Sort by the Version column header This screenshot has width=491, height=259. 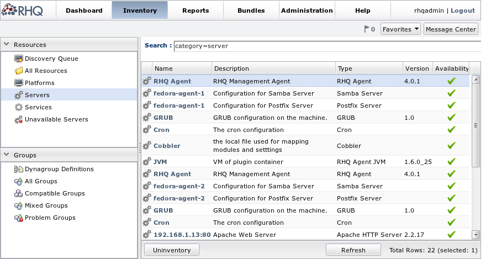[418, 68]
